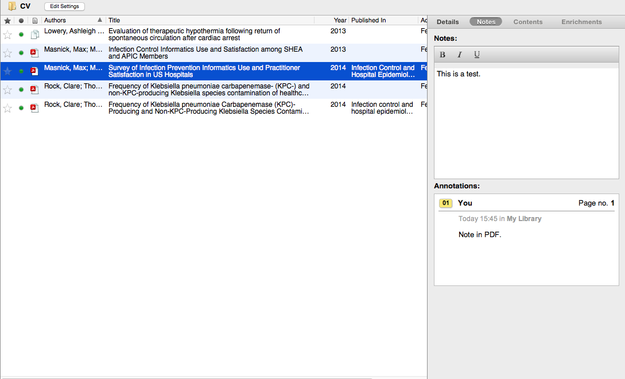Toggle read status dot for Lowery, Ashleigh row
This screenshot has height=379, width=625.
[x=21, y=34]
